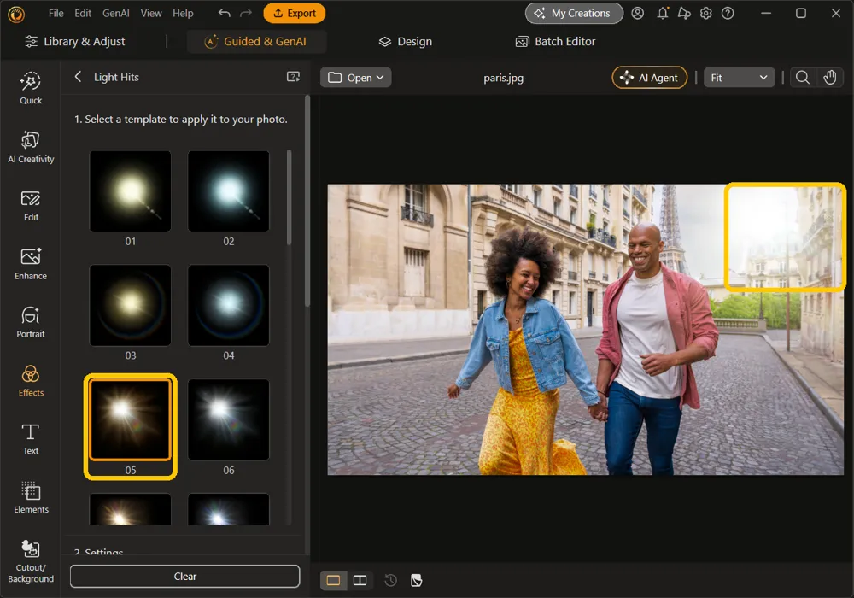
Task: Select the Portrait sidebar tool
Action: pos(31,322)
